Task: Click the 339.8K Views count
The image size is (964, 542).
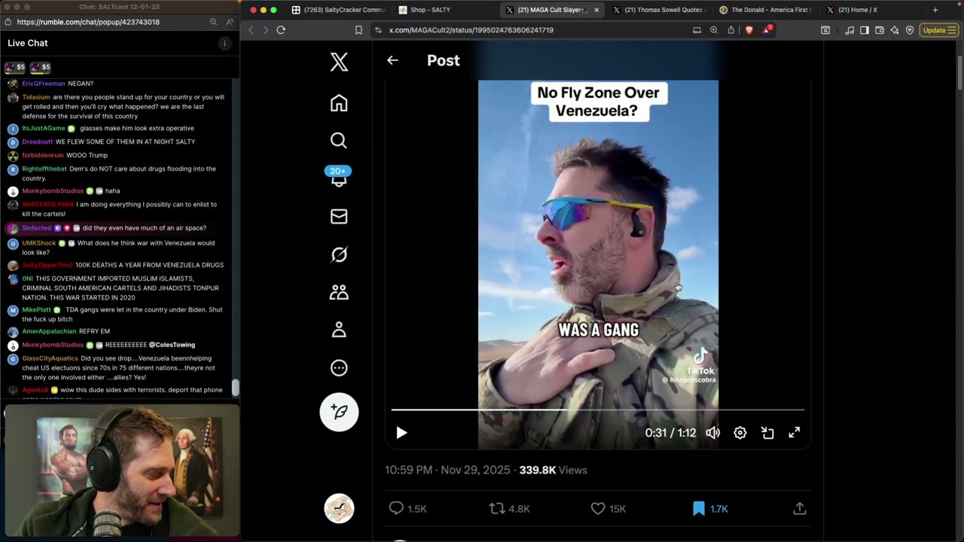Action: (x=553, y=470)
